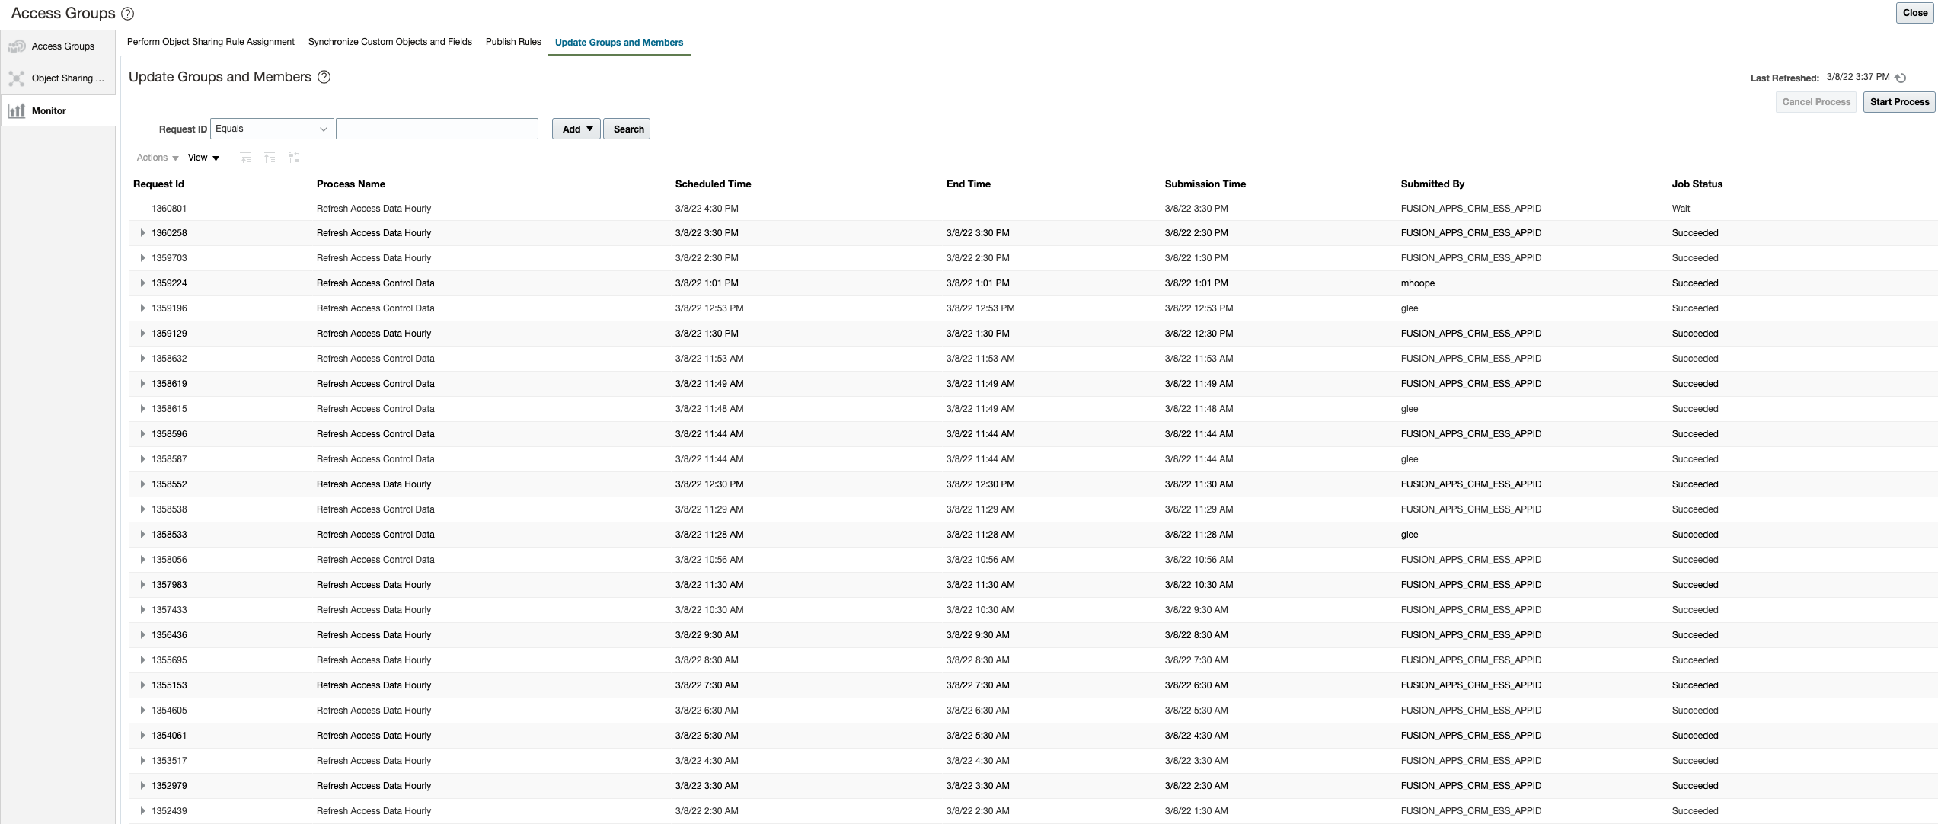Click the Access Groups sidebar icon
The image size is (1938, 824).
17,46
